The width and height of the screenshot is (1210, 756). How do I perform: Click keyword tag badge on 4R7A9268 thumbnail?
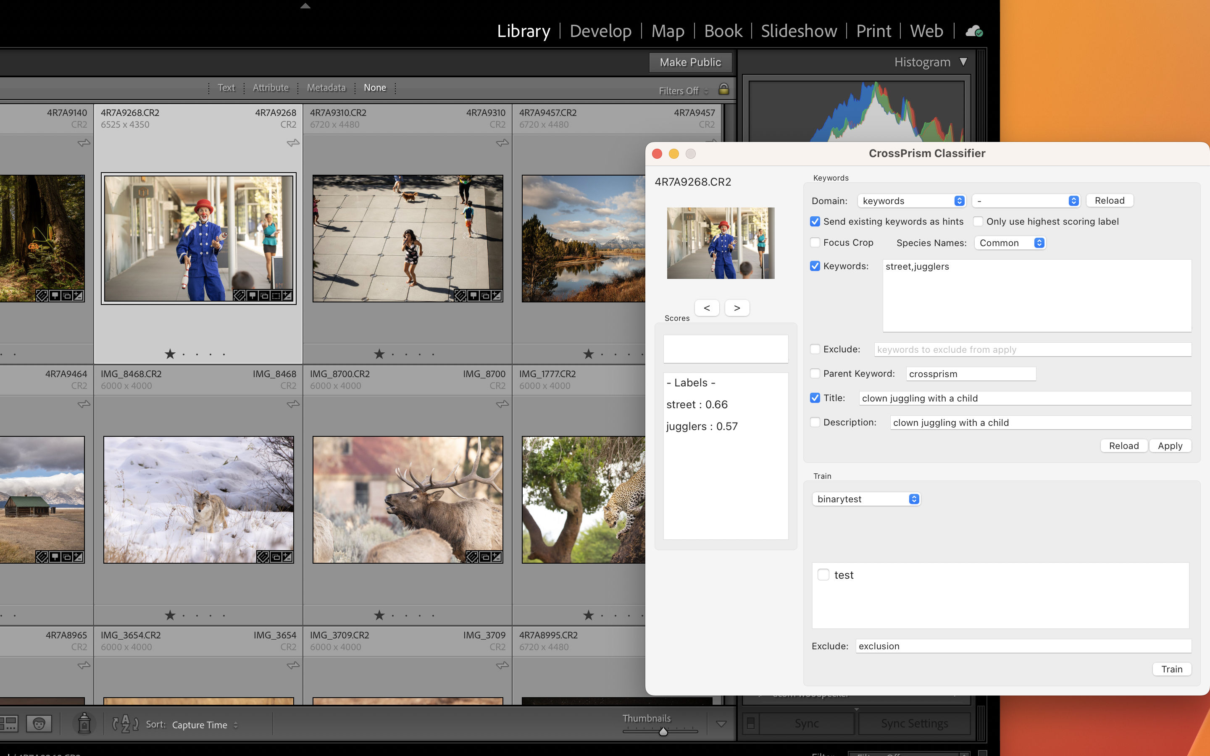(239, 296)
